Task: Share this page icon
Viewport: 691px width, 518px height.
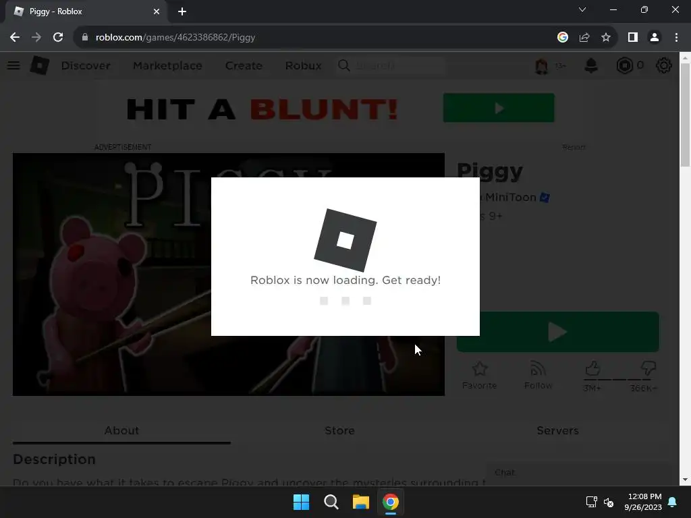Action: click(584, 38)
